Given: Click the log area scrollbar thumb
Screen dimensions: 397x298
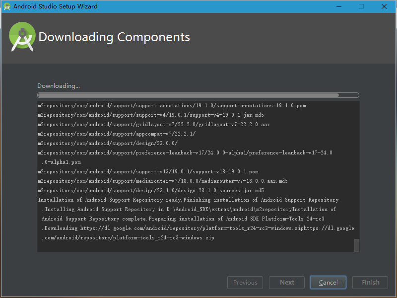Looking at the screenshot, I should click(356, 245).
